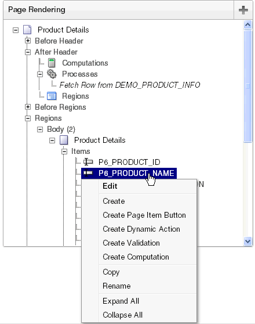The image size is (255, 324).
Task: Select the Before Header label
Action: 59,41
